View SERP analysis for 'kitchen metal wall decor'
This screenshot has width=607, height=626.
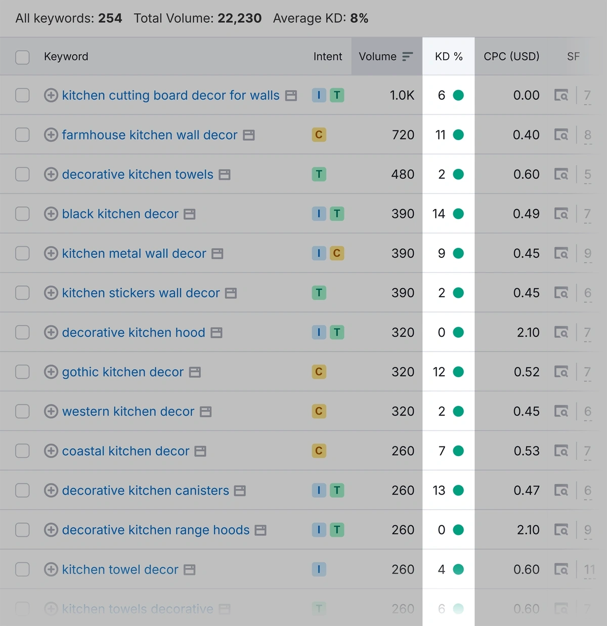click(561, 253)
